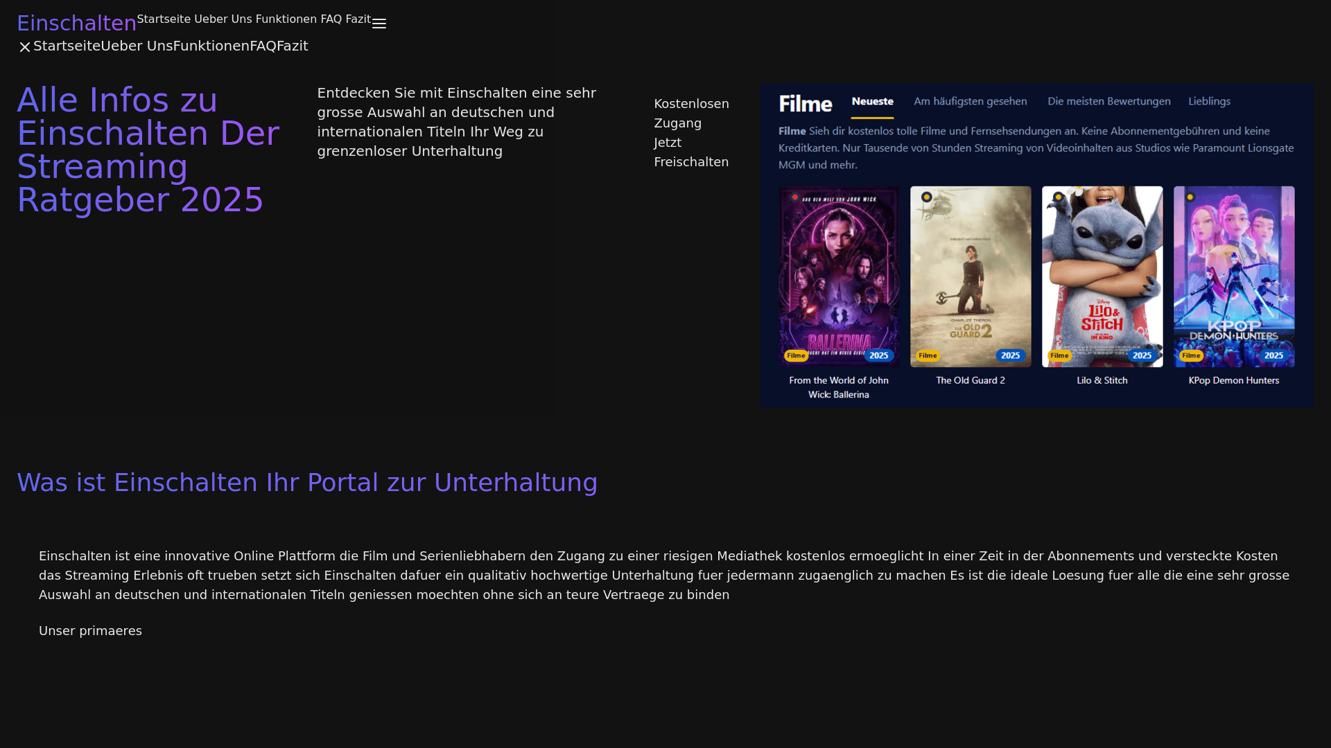Close the mobile menu with X icon

click(x=25, y=47)
